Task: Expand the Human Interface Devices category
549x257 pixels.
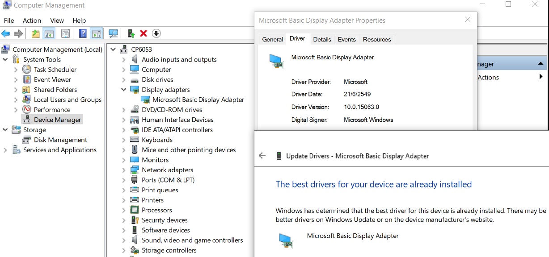Action: click(x=124, y=120)
